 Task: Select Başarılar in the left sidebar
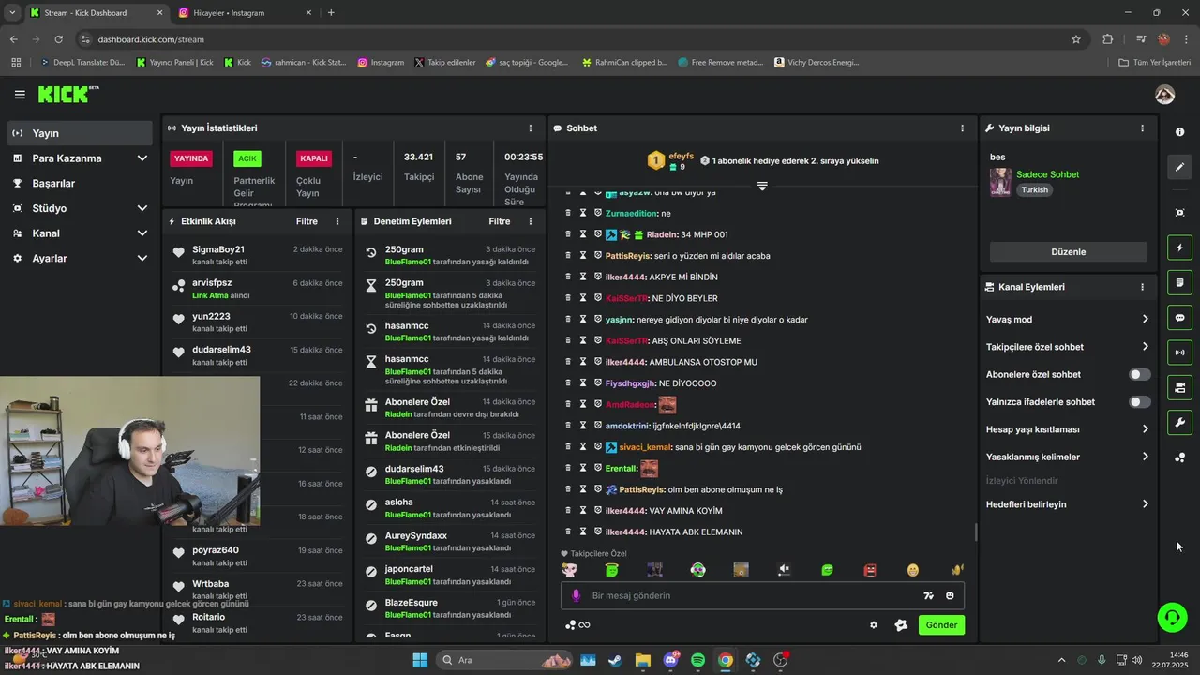80,183
